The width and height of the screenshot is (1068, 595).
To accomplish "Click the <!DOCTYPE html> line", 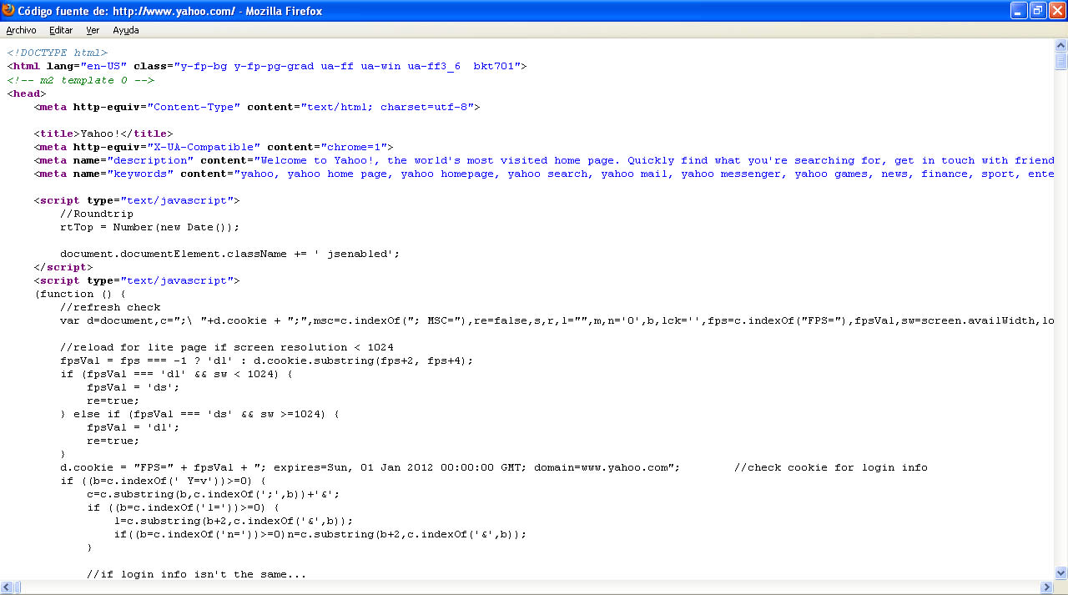I will coord(58,53).
